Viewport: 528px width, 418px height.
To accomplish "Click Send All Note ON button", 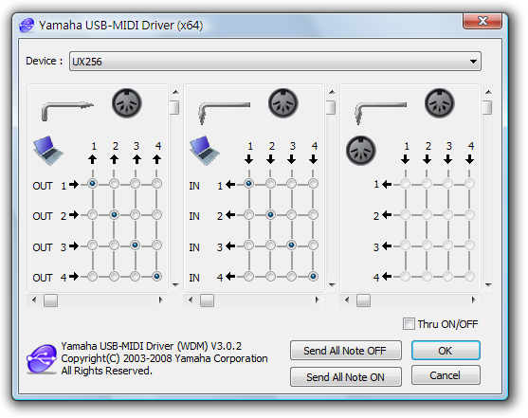I will [x=345, y=377].
